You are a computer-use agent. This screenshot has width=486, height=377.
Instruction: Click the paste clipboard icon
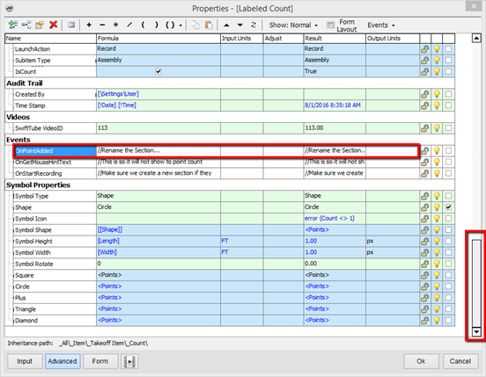pyautogui.click(x=210, y=25)
